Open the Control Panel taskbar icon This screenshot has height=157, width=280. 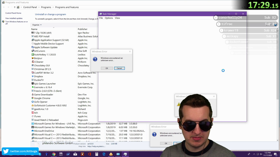tap(118, 154)
